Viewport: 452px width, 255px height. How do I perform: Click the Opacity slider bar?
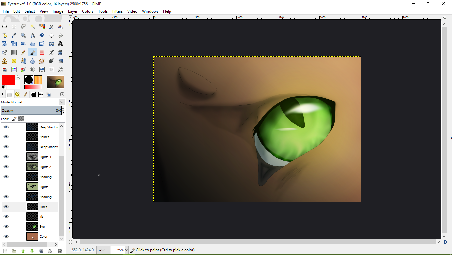click(32, 110)
